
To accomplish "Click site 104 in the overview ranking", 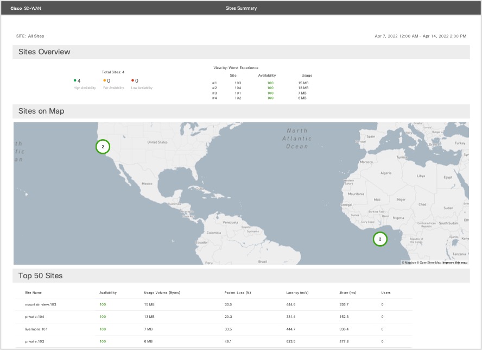I will point(238,87).
